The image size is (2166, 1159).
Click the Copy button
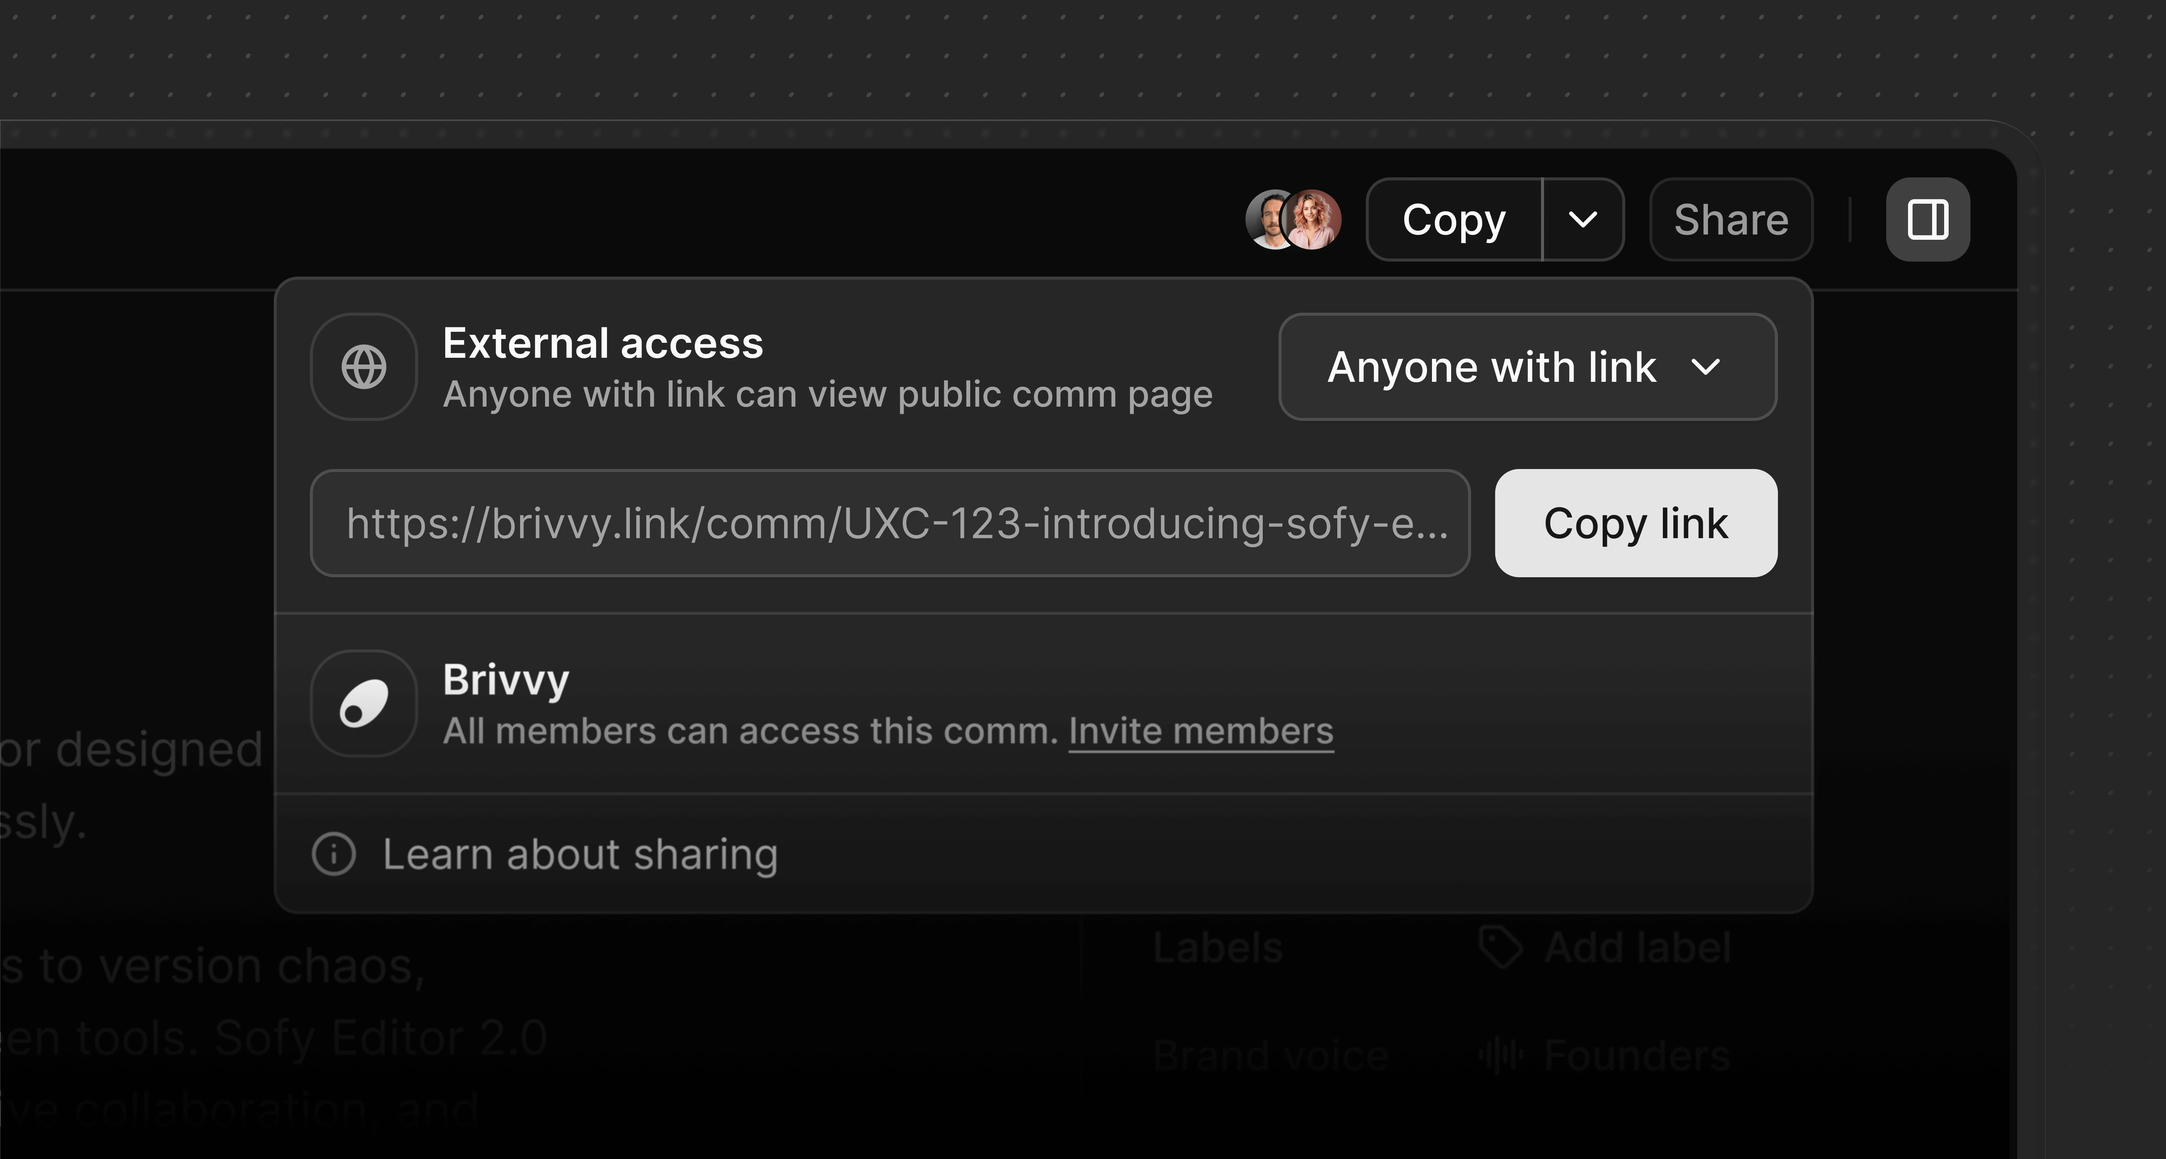click(x=1455, y=219)
